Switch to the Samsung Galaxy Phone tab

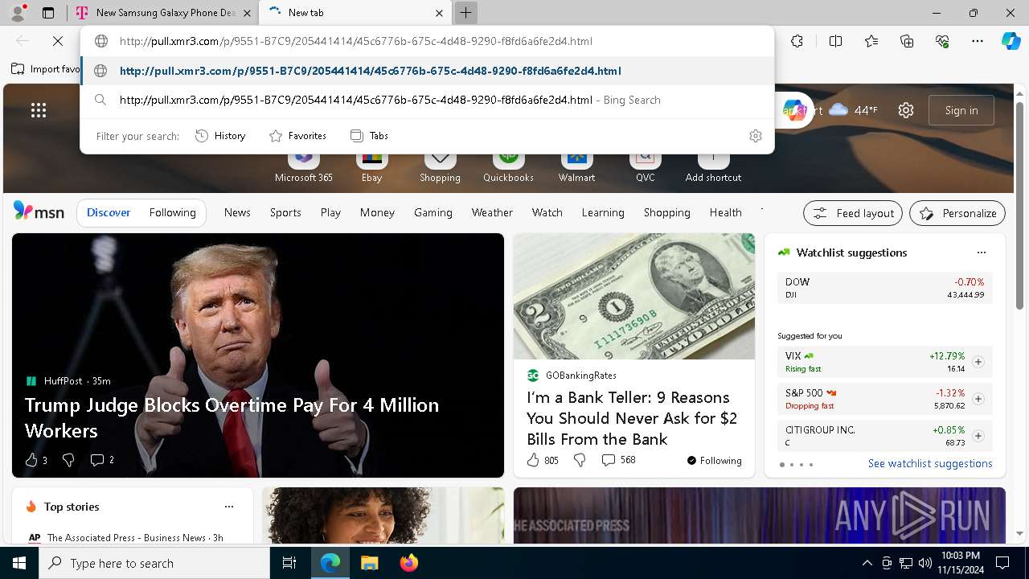pyautogui.click(x=164, y=13)
